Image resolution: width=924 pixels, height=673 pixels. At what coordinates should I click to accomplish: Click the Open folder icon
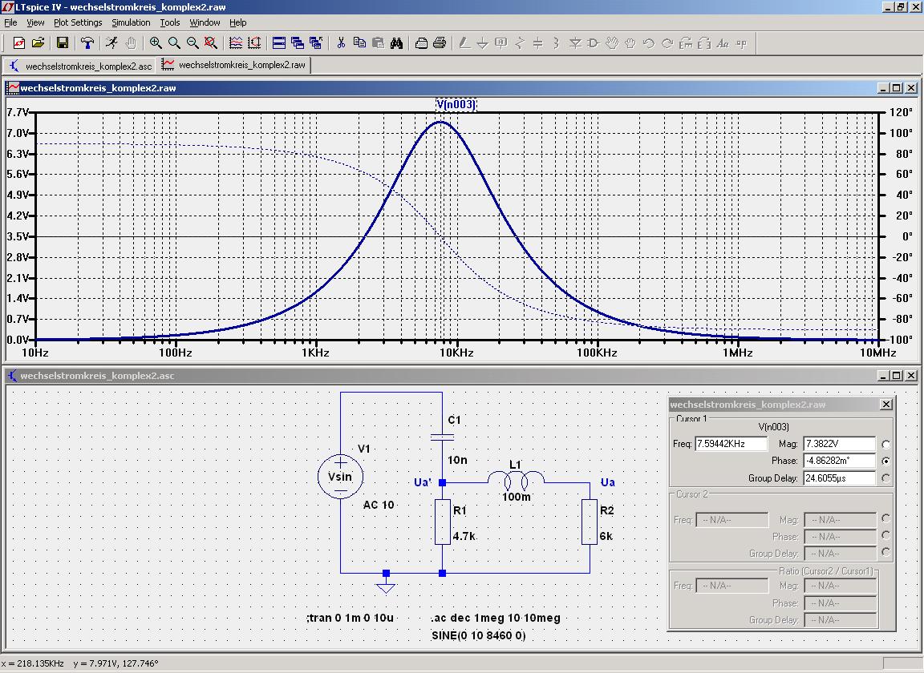(x=38, y=43)
